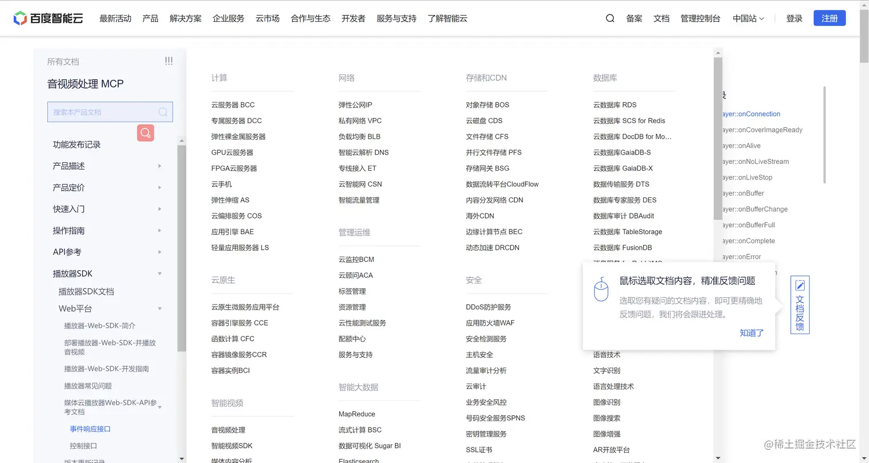This screenshot has height=463, width=869.
Task: Collapse 媒体云播放器Web-SDK-API参考文档 node
Action: [160, 407]
